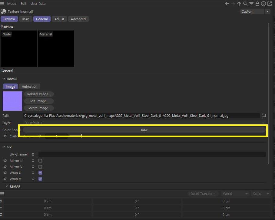275x220 pixels.
Task: Open the Advanced tab
Action: pos(78,19)
